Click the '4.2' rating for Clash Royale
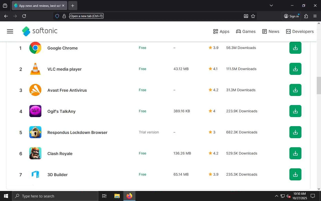321x201 pixels. (216, 153)
